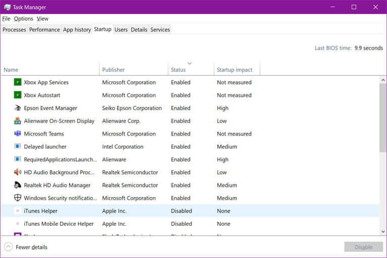
Task: Select the Epson Event Manager name
Action: pos(50,108)
